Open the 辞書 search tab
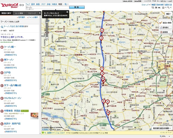 tap(49, 4)
